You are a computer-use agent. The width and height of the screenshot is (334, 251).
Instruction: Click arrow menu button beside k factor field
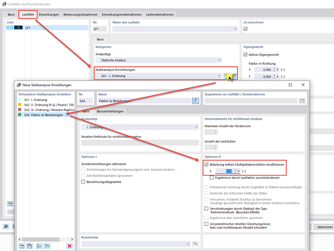coord(239,171)
